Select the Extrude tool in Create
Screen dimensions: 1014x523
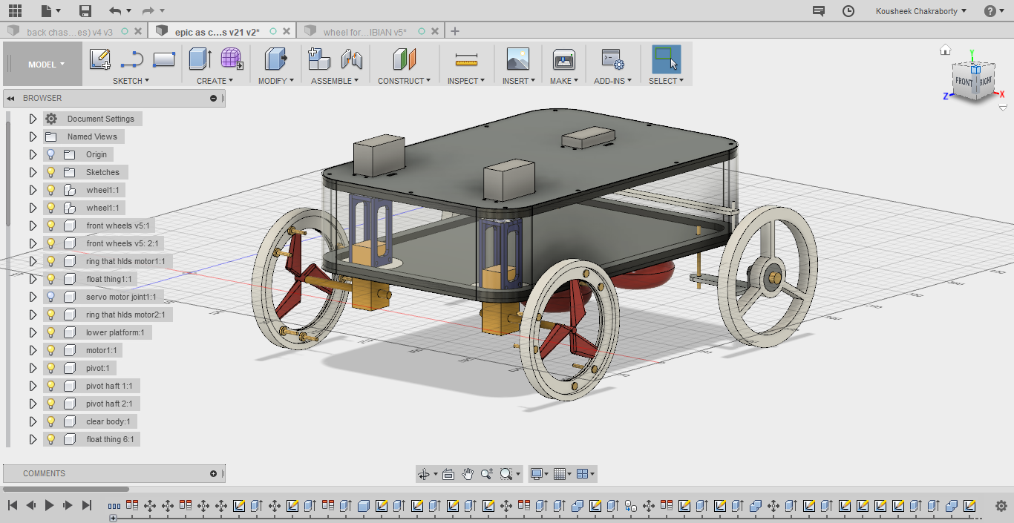200,59
